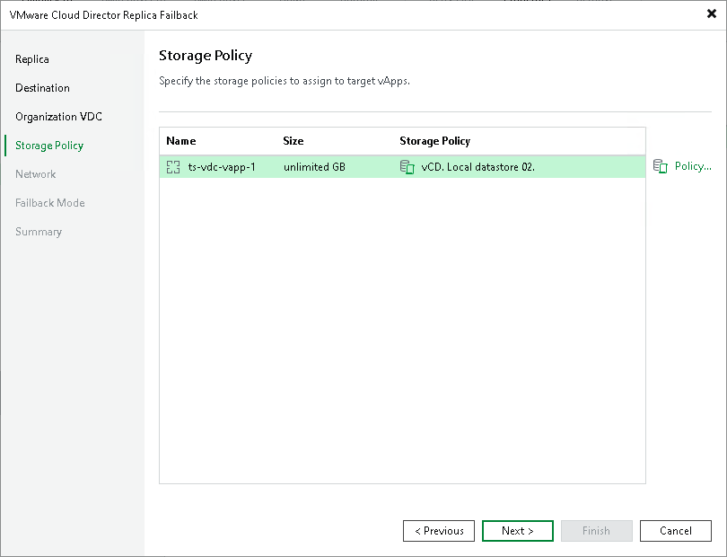
Task: Sort by the Size column header
Action: pyautogui.click(x=293, y=141)
